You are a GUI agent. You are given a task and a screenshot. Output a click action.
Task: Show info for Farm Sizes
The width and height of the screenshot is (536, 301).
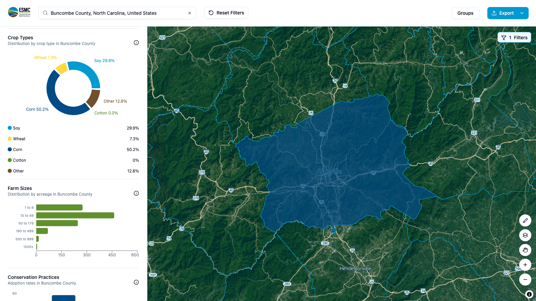point(136,193)
